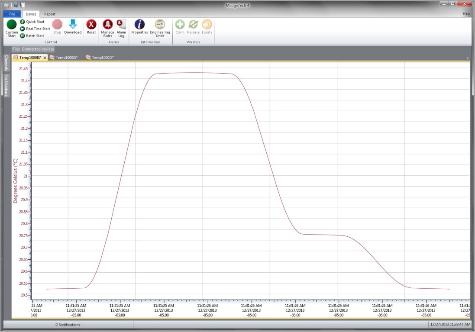Minimize the MadgeTech 4 window

444,4
